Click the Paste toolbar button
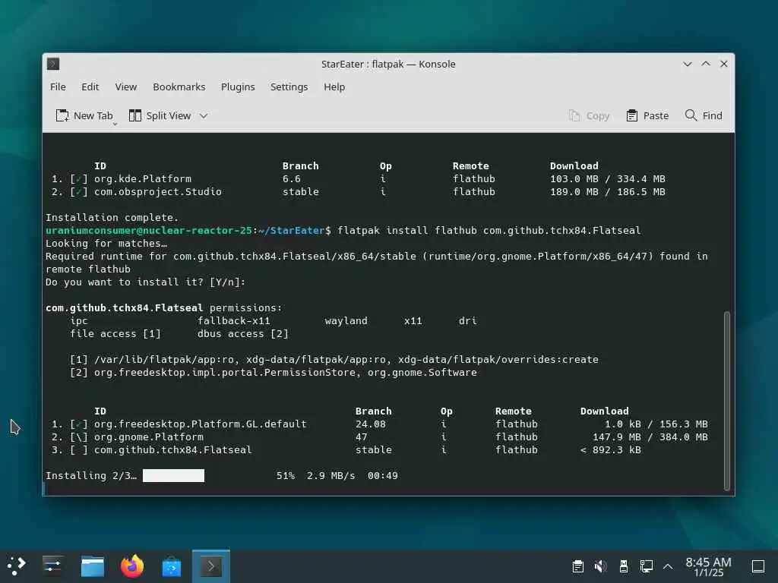778x583 pixels. coord(647,115)
